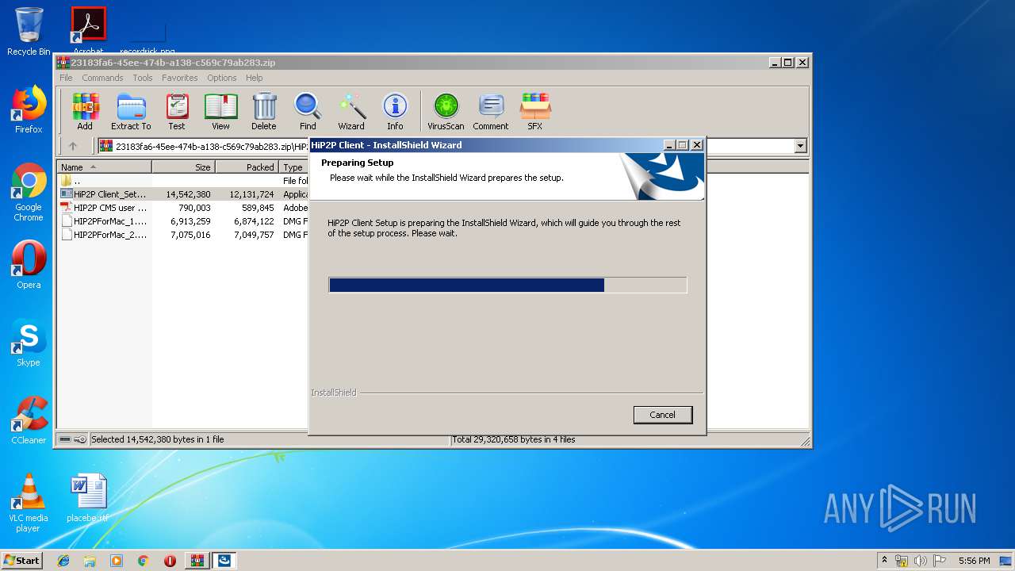Open Google Chrome desktop shortcut
Screen dimensions: 1015x571
(x=29, y=193)
